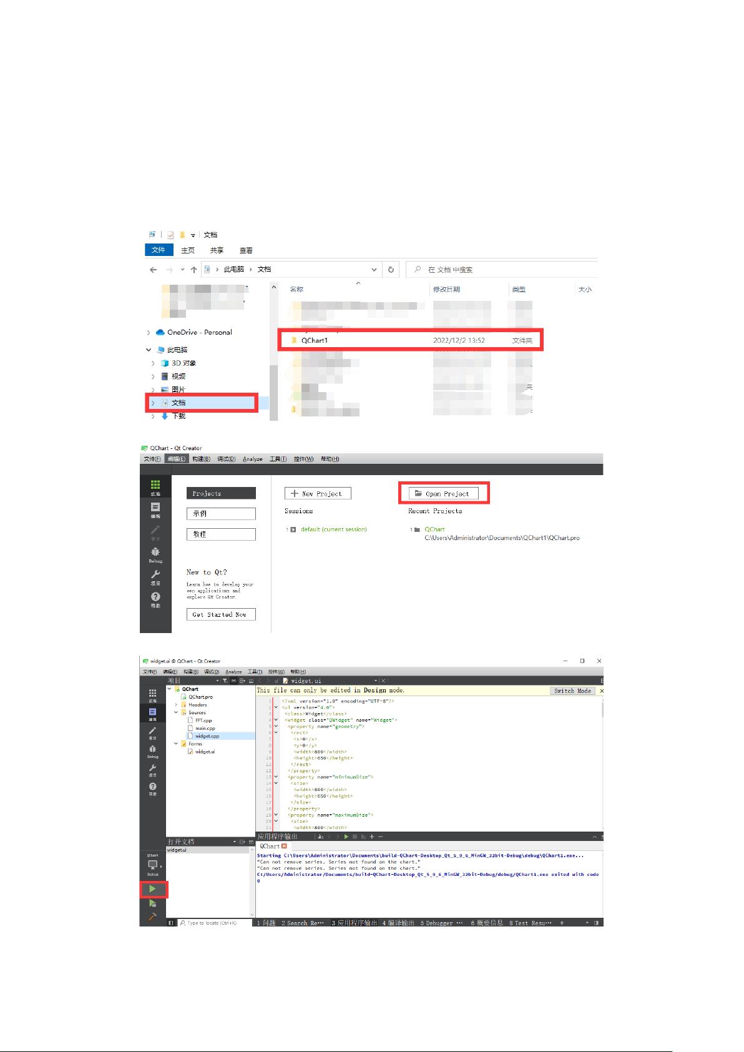Switch to 6 概要信息 output pane tab
Viewport: 744px width, 1052px height.
[x=487, y=923]
